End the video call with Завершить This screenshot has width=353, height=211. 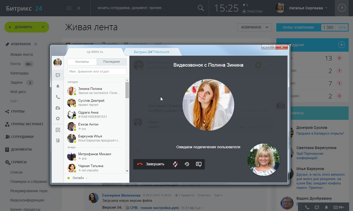(151, 164)
